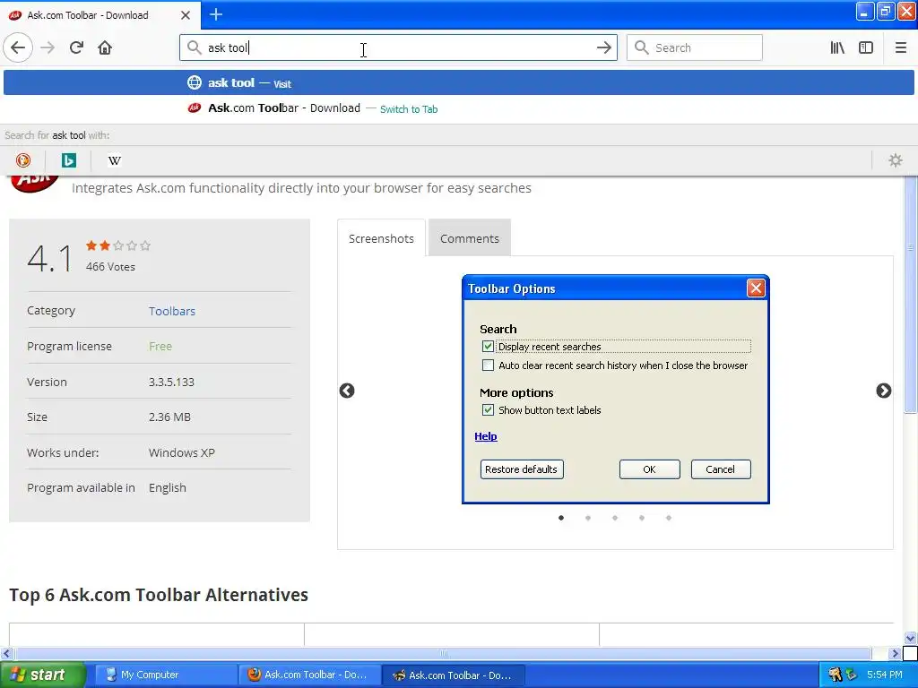Click the go arrow in the address bar
The height and width of the screenshot is (688, 918).
(x=603, y=47)
